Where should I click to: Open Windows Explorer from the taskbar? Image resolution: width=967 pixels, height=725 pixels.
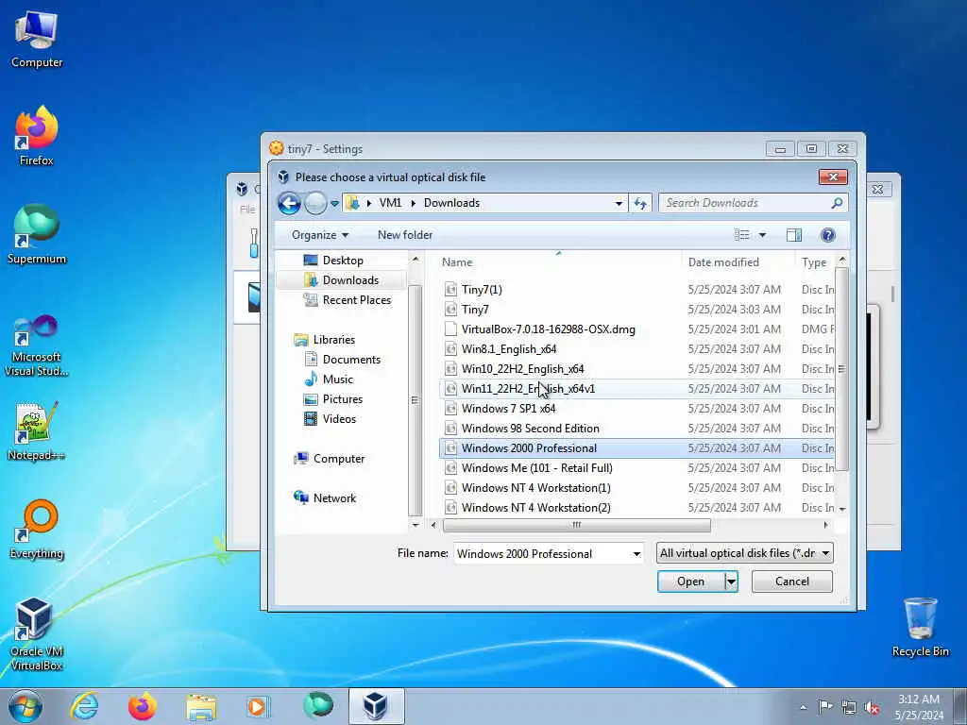[x=201, y=706]
